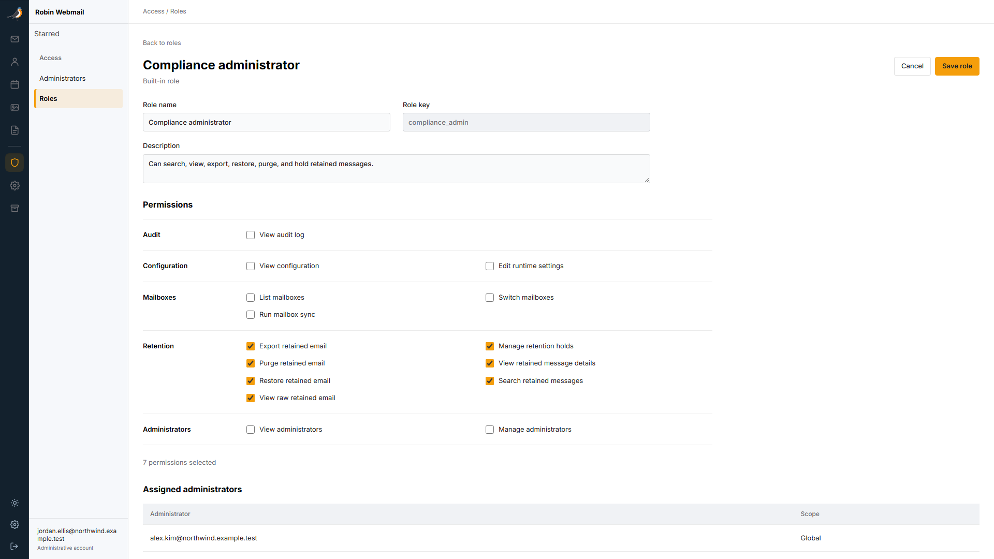Open the archive box icon in sidebar
994x559 pixels.
tap(14, 208)
